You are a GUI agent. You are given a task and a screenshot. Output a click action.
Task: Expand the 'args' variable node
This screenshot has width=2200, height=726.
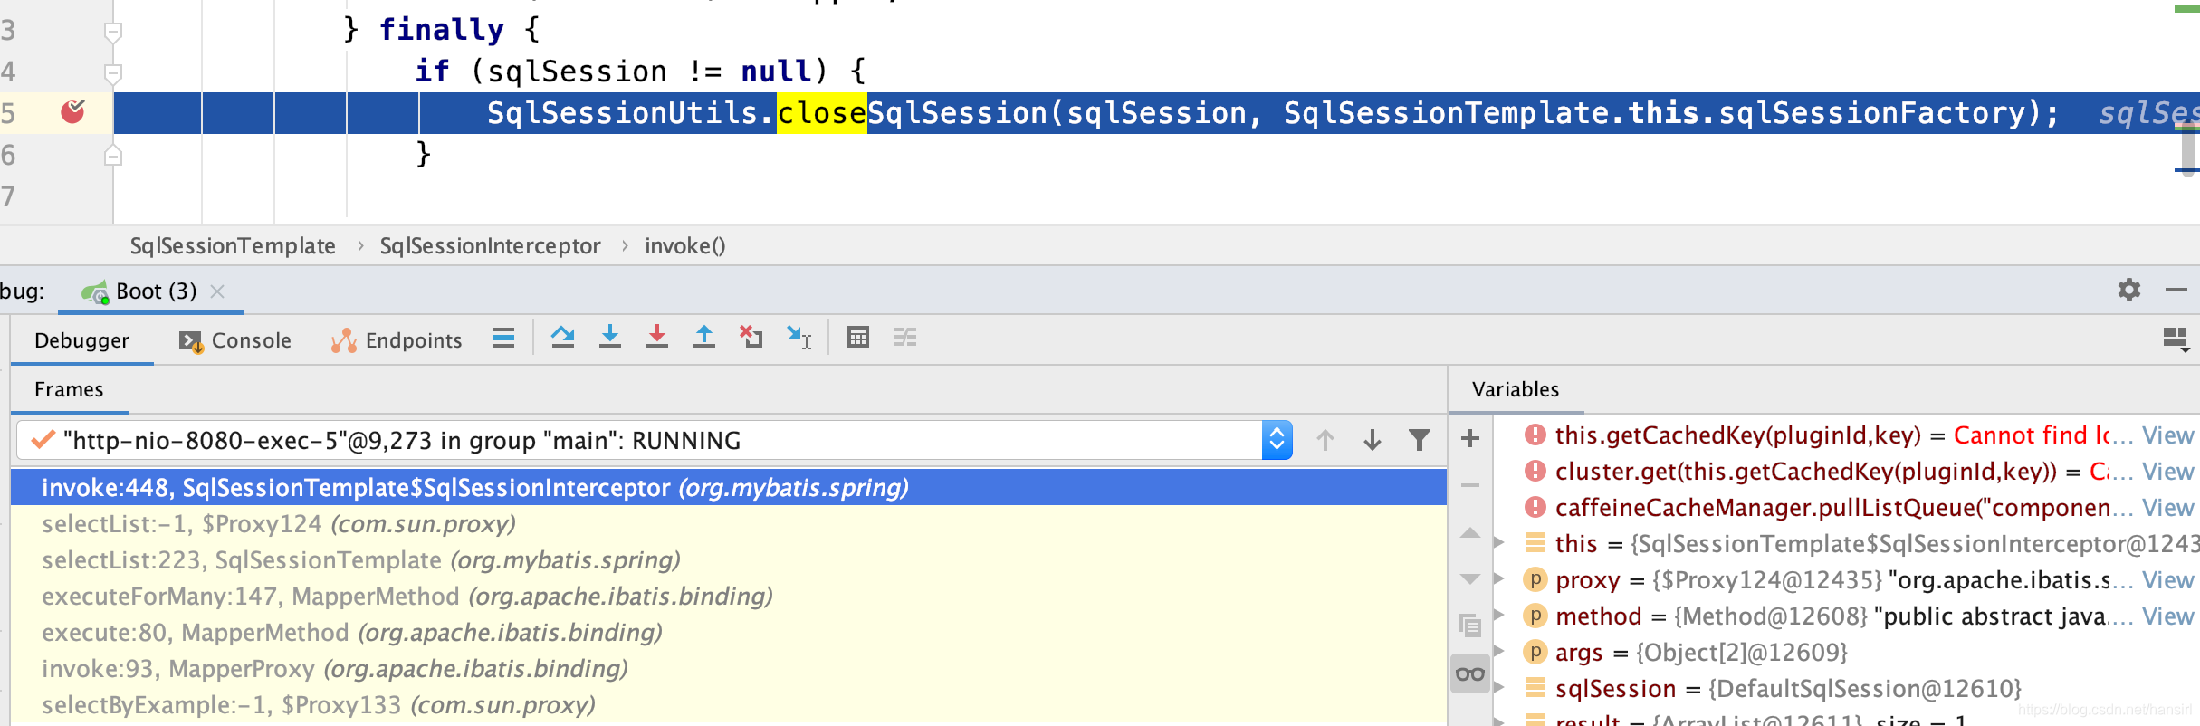[1498, 652]
